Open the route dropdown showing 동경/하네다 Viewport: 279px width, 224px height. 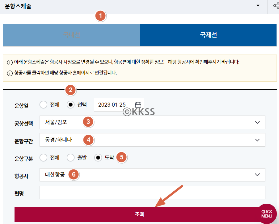(x=124, y=140)
